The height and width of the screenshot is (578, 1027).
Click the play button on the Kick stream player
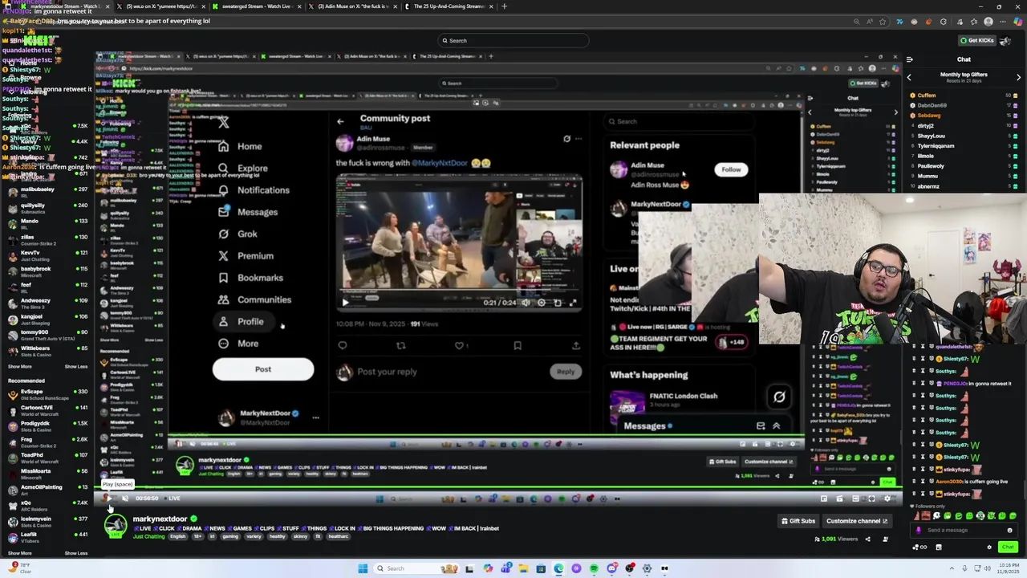109,498
